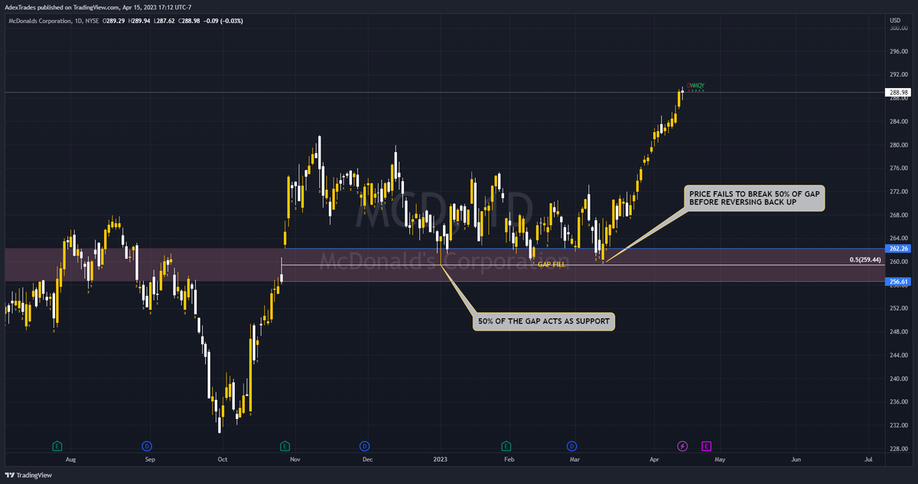
Task: Click the magenta upcoming earnings marker
Action: [706, 445]
